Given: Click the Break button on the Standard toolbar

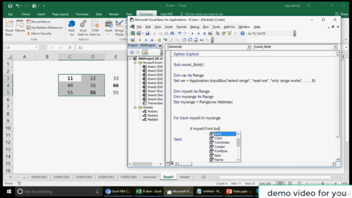Looking at the screenshot, I should pos(199,34).
